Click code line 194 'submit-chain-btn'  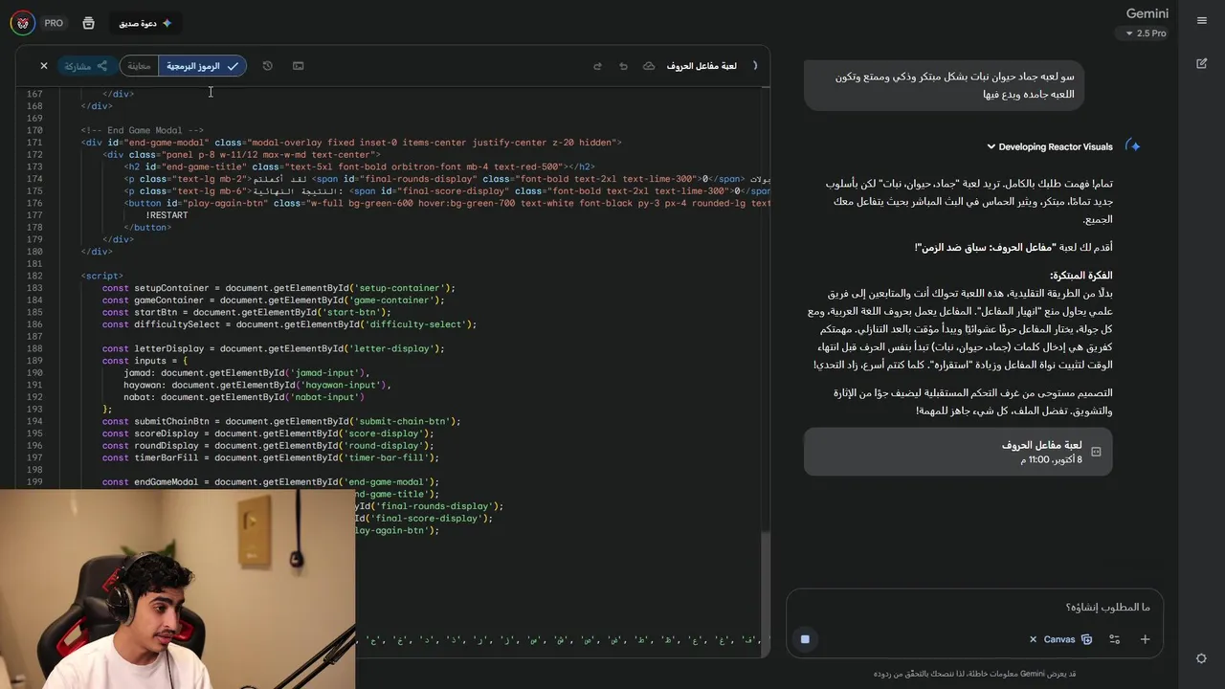pos(281,421)
